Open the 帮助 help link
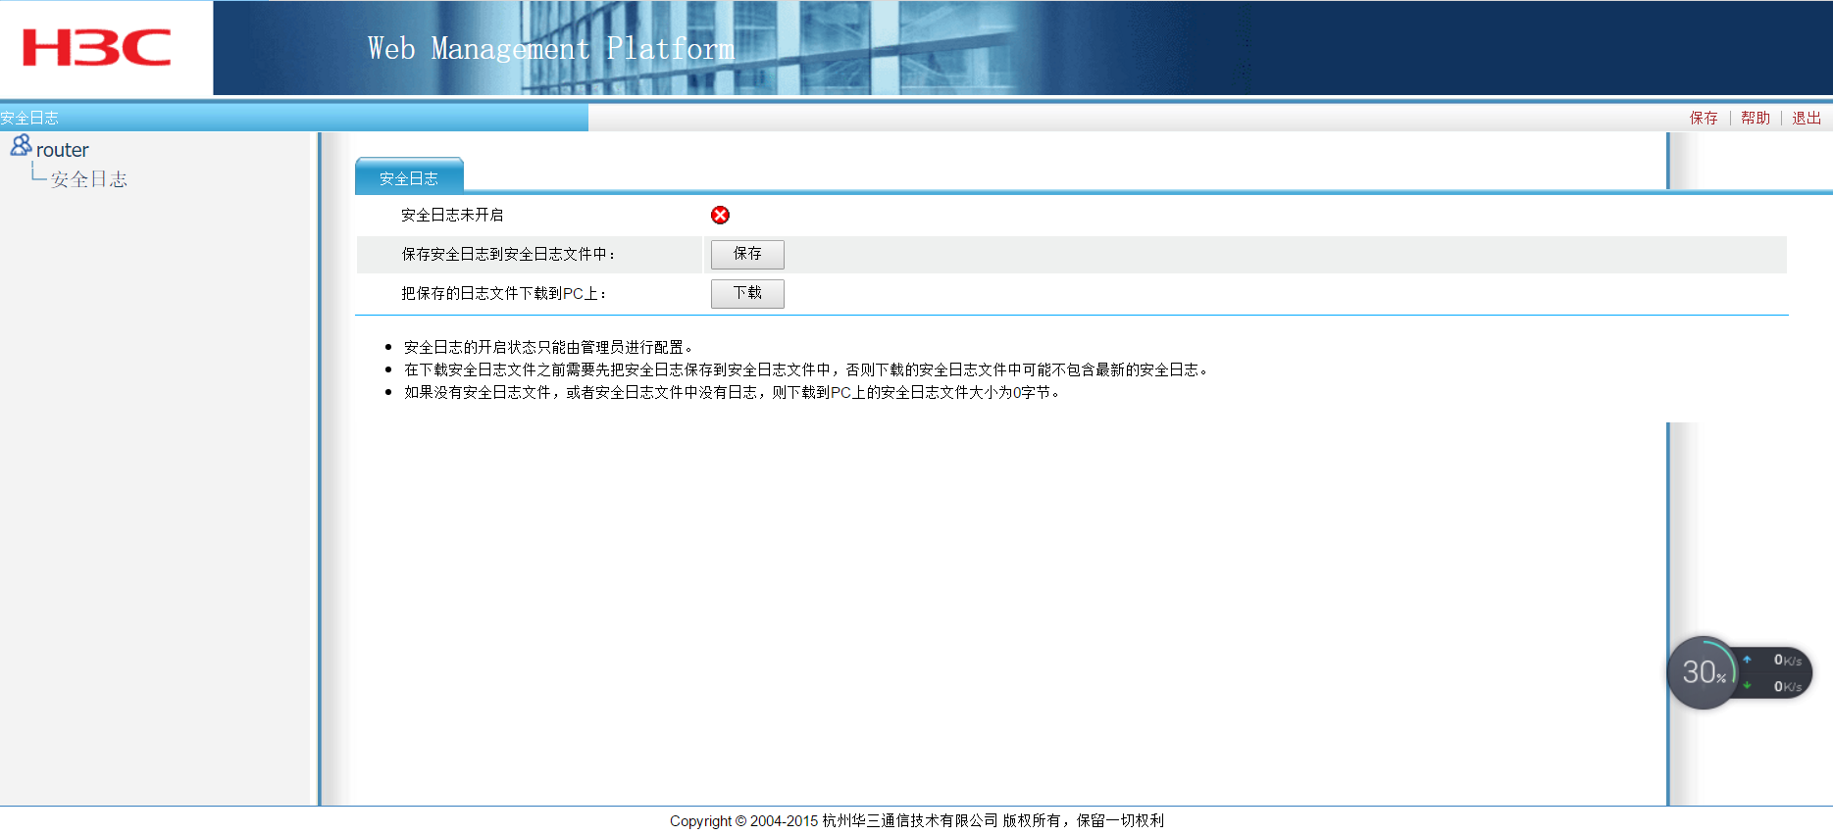 point(1756,118)
